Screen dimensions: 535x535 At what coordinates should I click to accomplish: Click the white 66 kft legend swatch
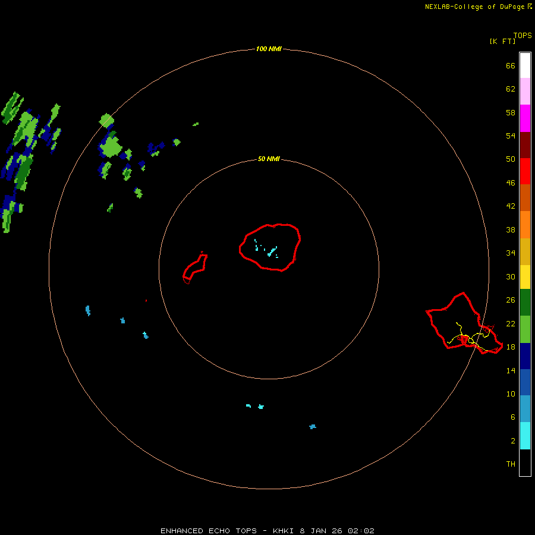525,65
